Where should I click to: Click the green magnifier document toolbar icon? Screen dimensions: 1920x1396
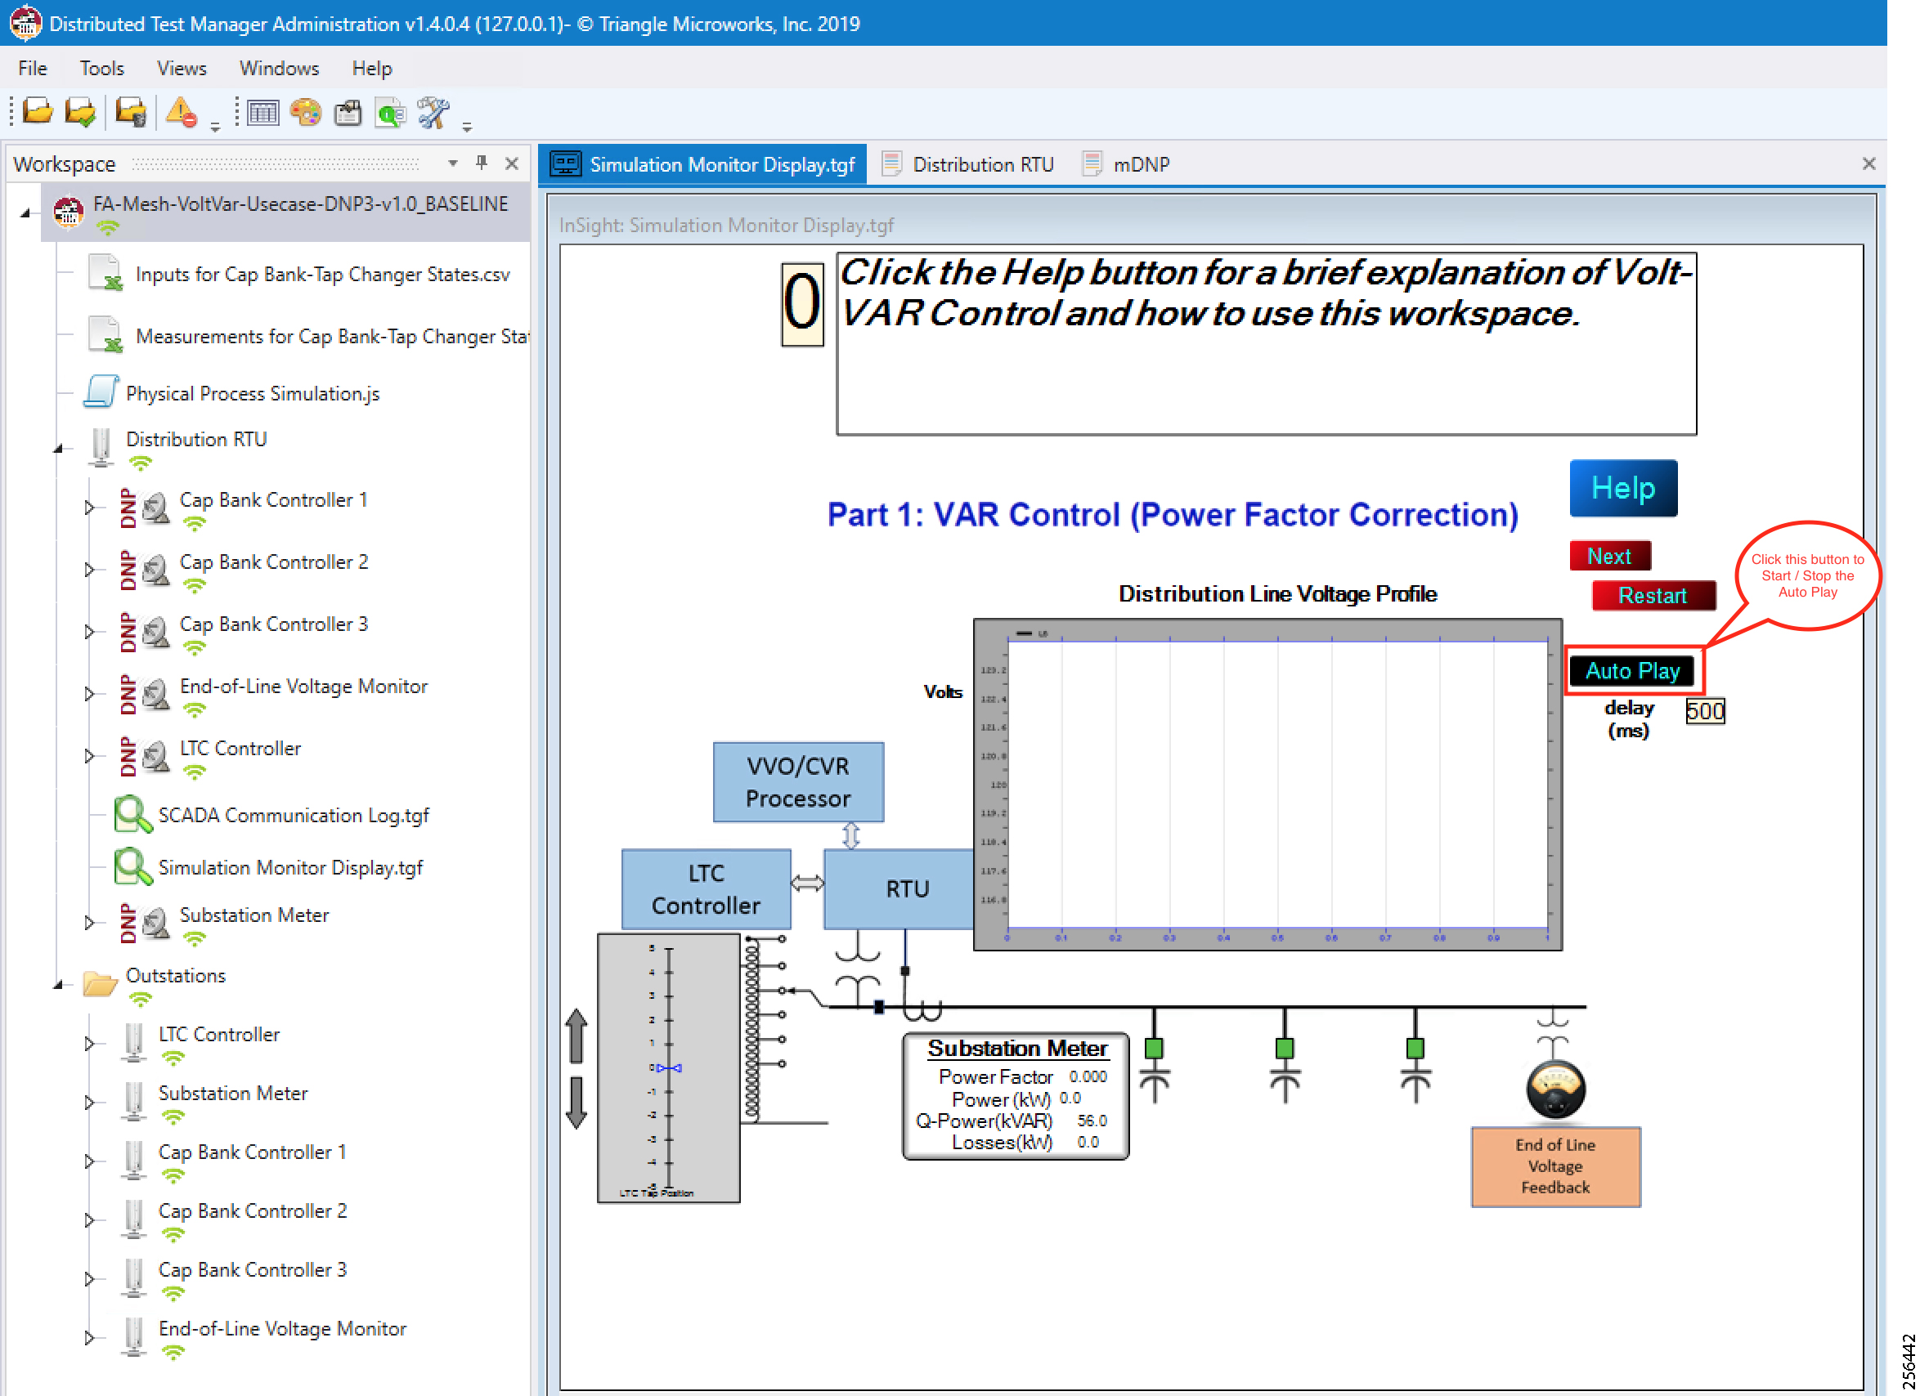(391, 113)
